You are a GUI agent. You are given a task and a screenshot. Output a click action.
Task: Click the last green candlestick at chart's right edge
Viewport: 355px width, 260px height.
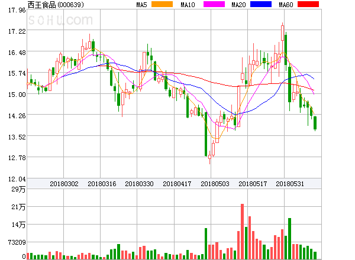pos(315,123)
